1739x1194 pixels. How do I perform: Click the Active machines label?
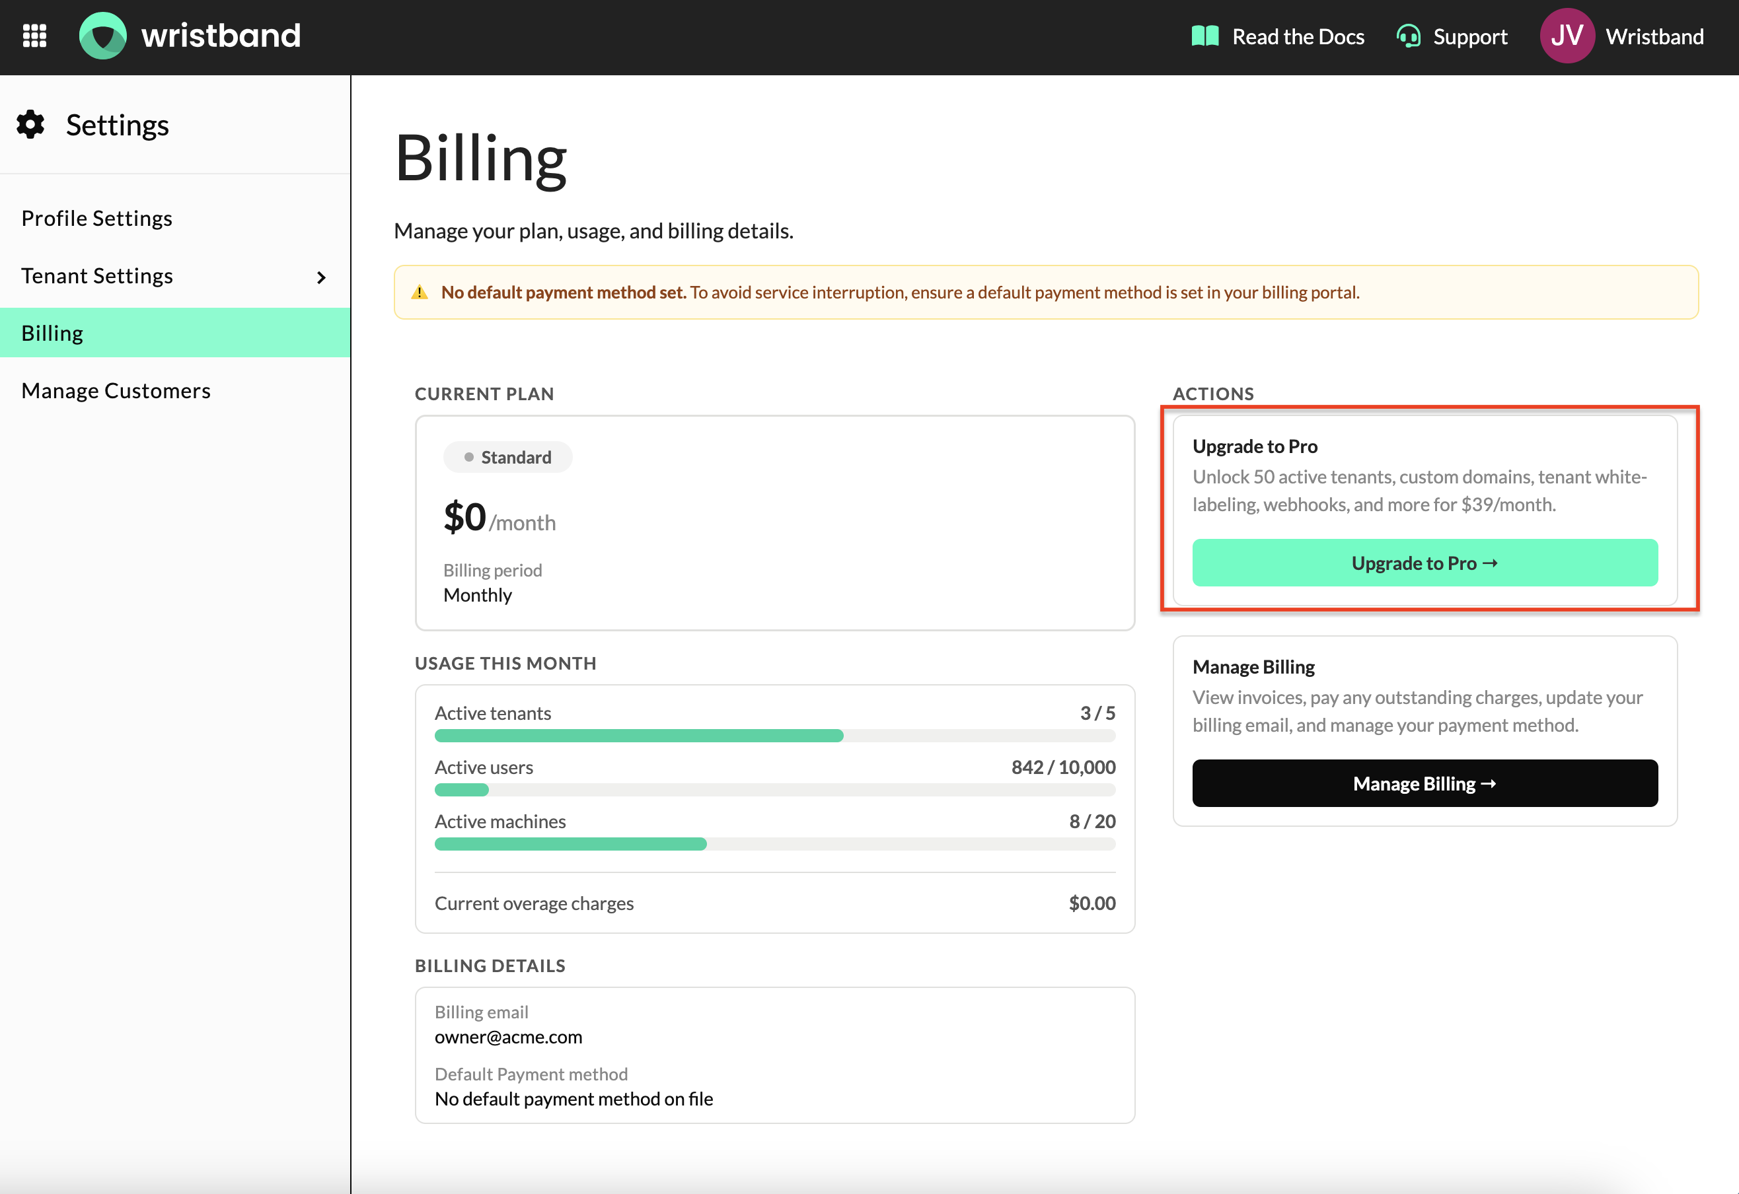tap(500, 822)
